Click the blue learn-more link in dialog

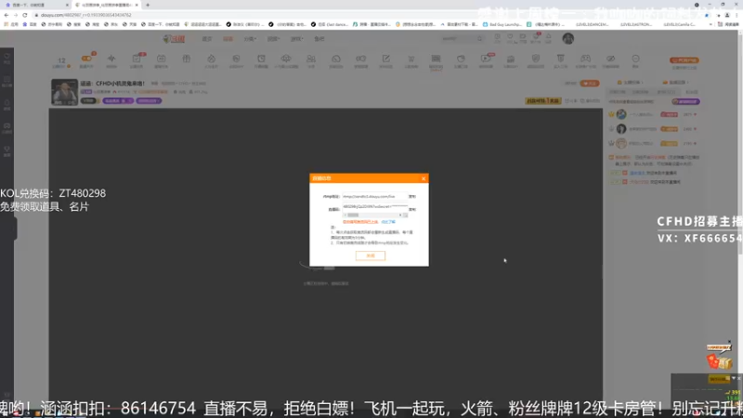[388, 222]
